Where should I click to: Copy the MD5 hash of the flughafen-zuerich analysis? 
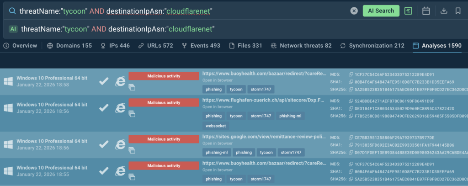pos(351,101)
